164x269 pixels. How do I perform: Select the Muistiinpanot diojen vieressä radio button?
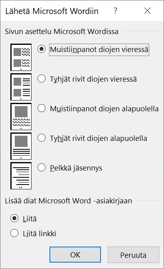click(x=41, y=49)
